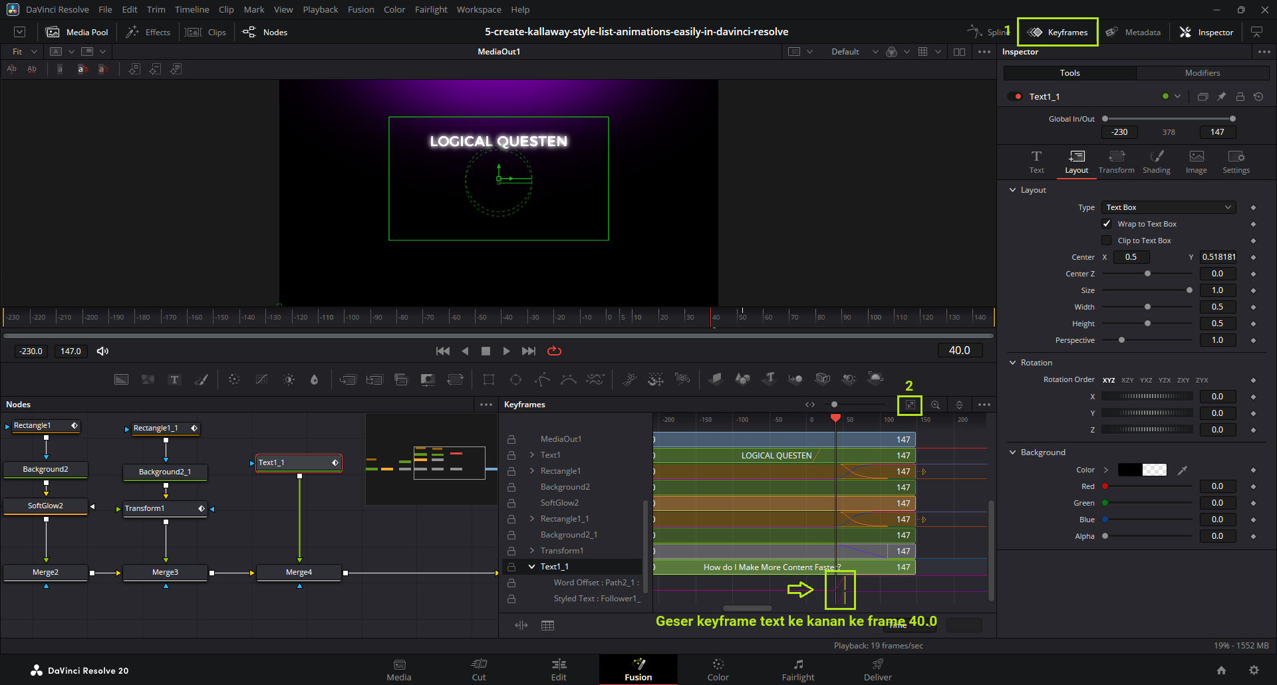
Task: Open the Fusion menu in menu bar
Action: pyautogui.click(x=360, y=9)
